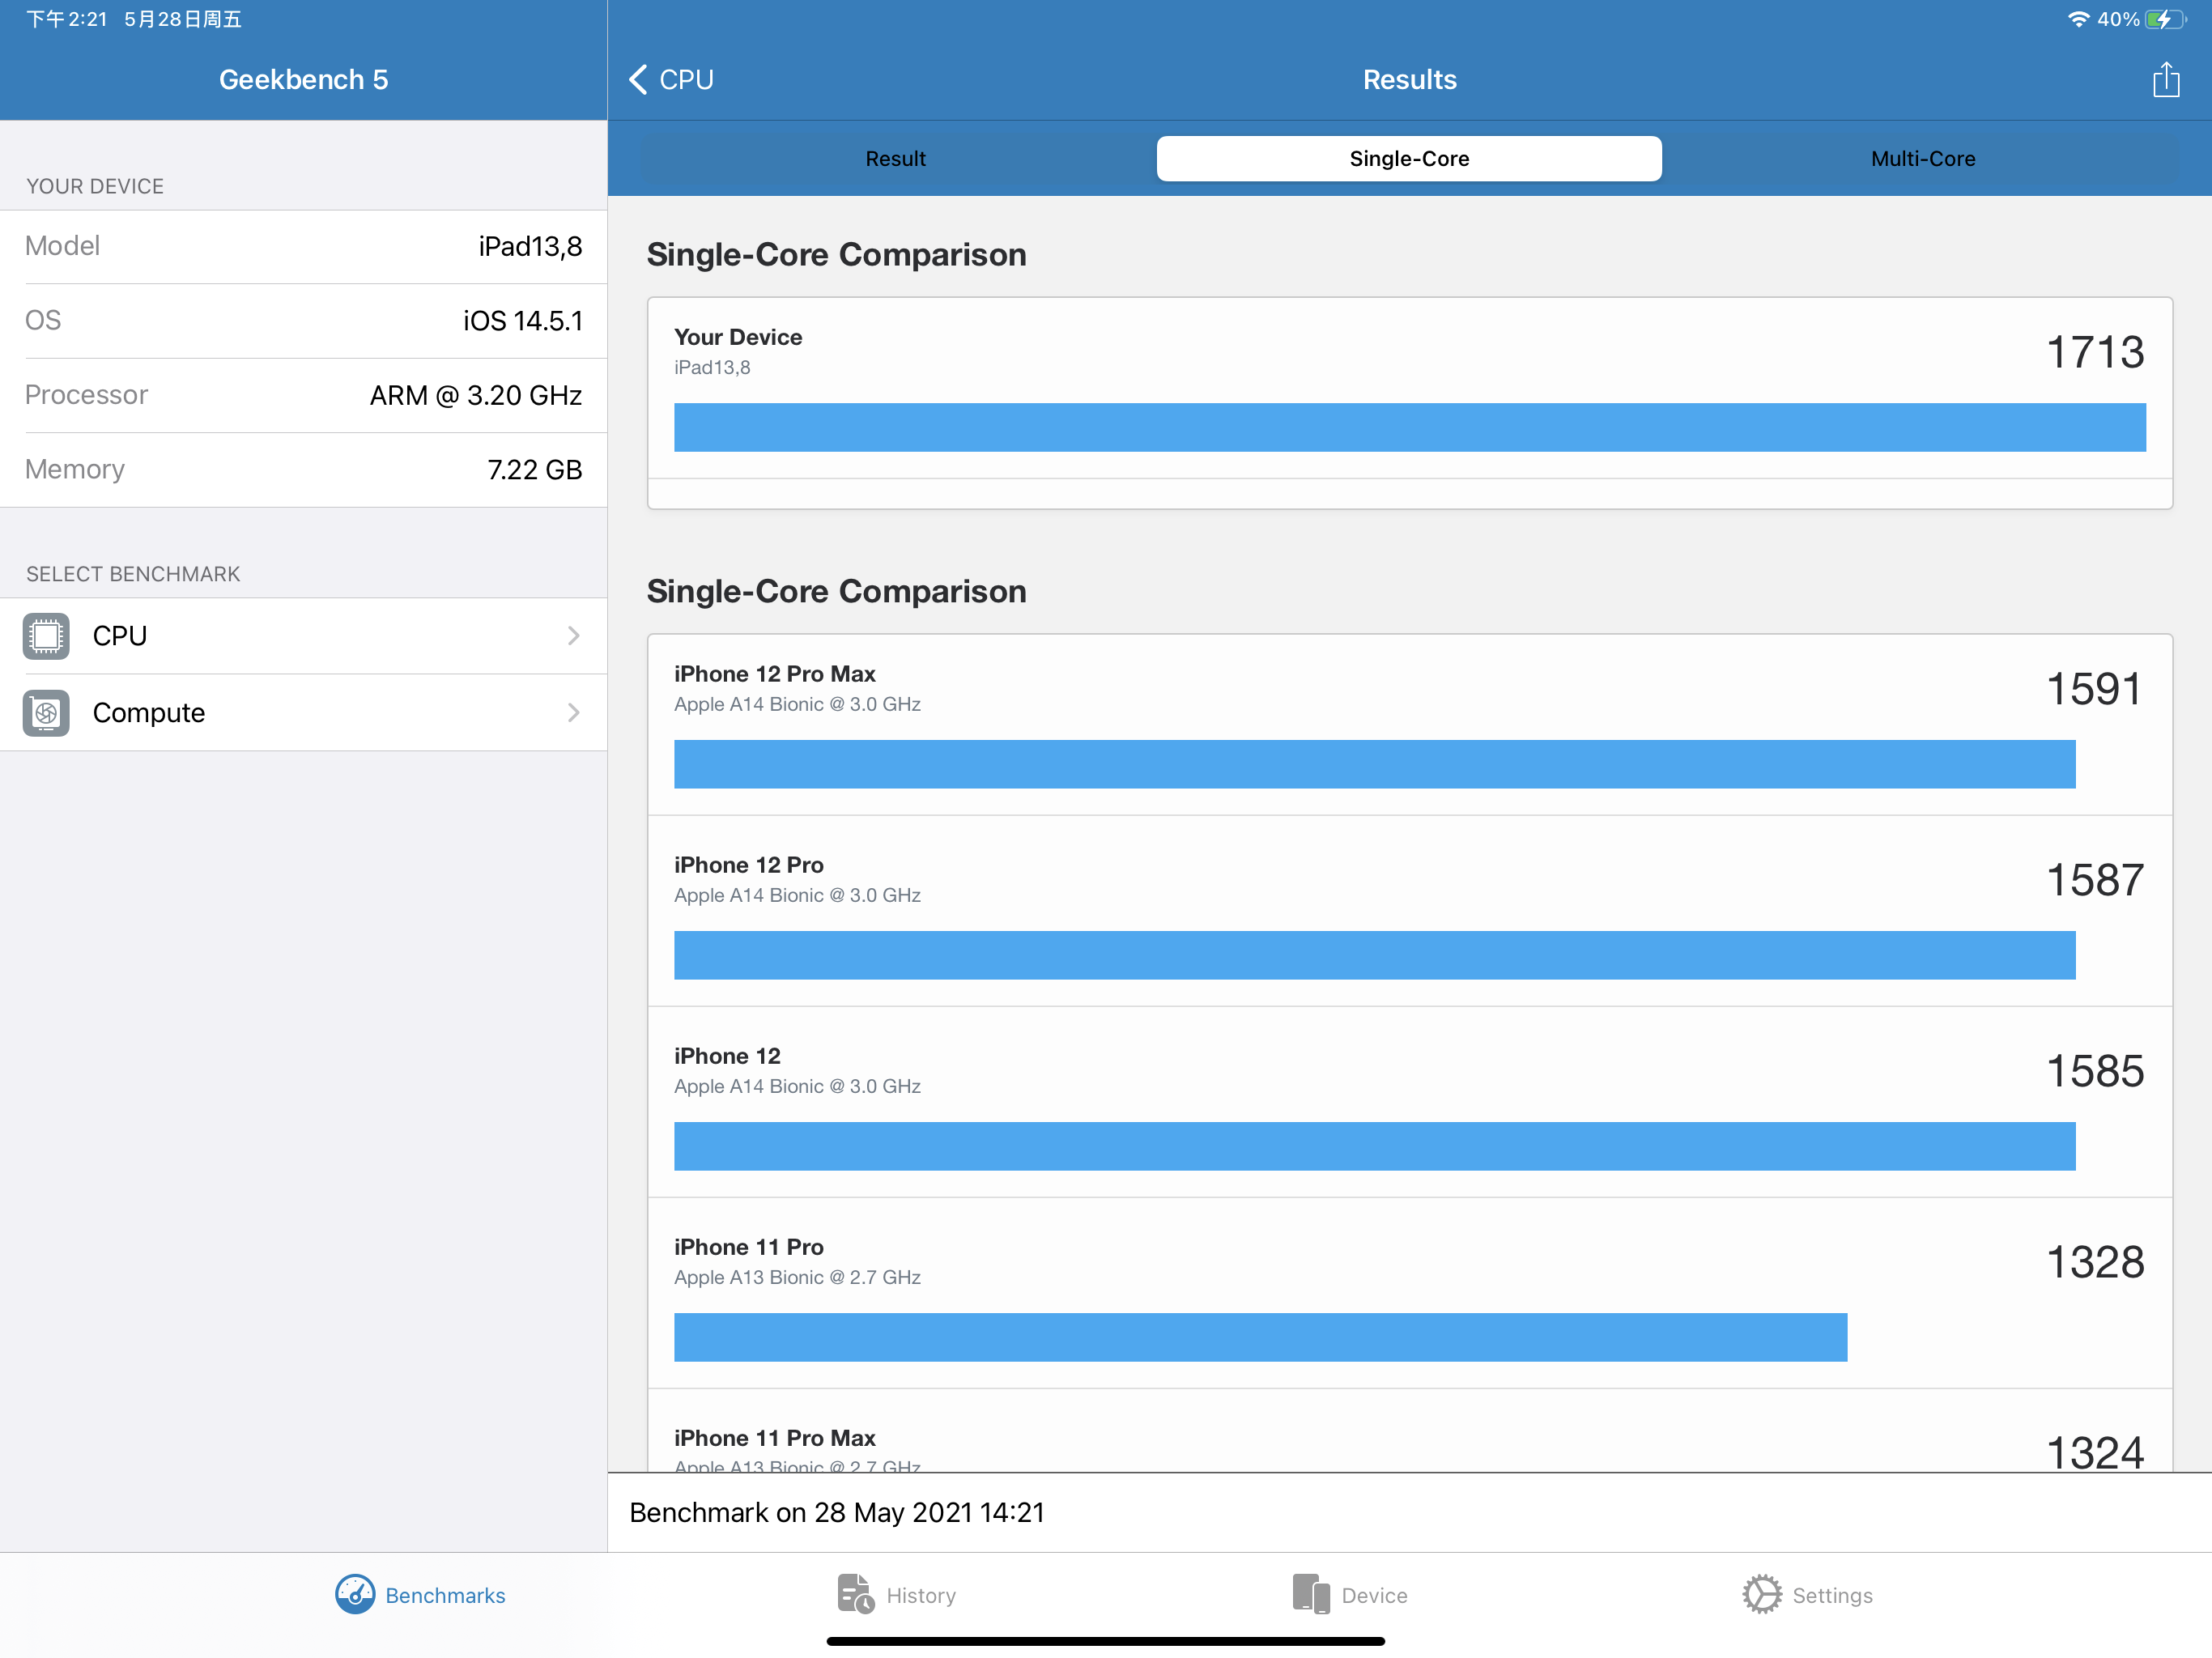Tap the iPhone 12 Pro Max name
This screenshot has width=2212, height=1658.
point(775,674)
